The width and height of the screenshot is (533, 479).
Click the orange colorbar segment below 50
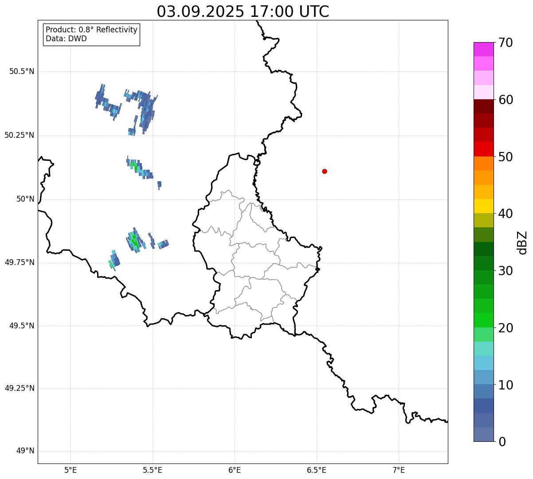coord(484,164)
